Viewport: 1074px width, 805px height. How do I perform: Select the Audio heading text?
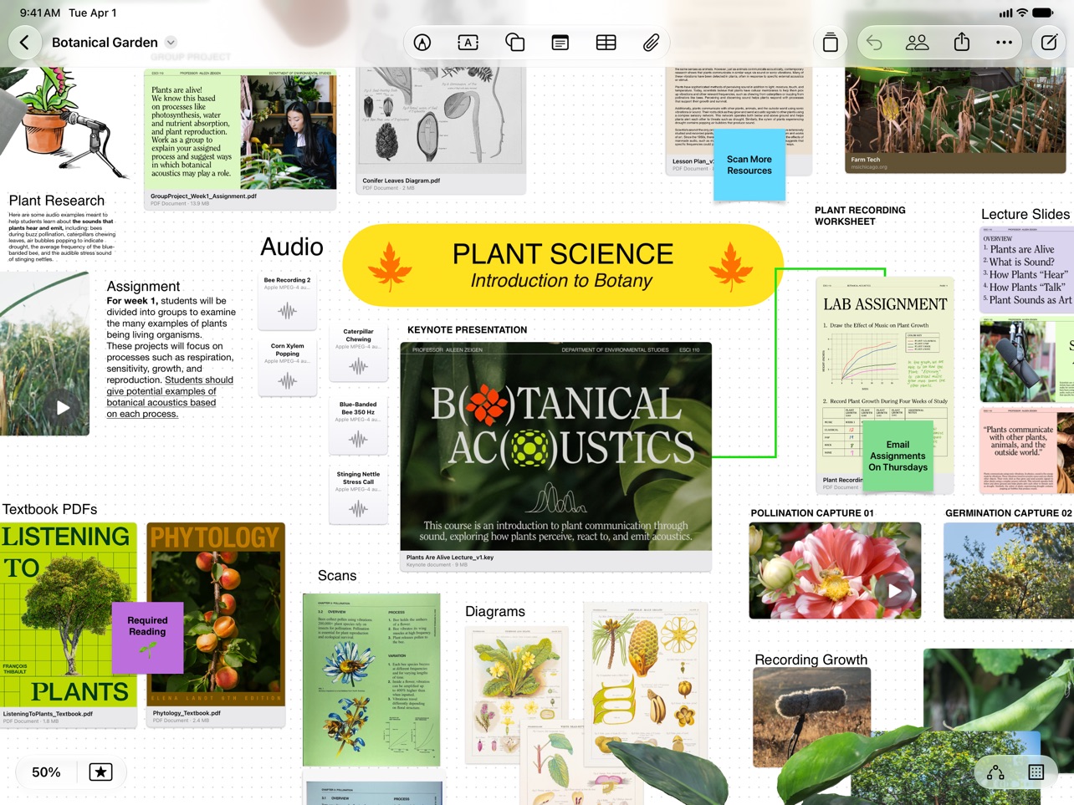point(291,247)
